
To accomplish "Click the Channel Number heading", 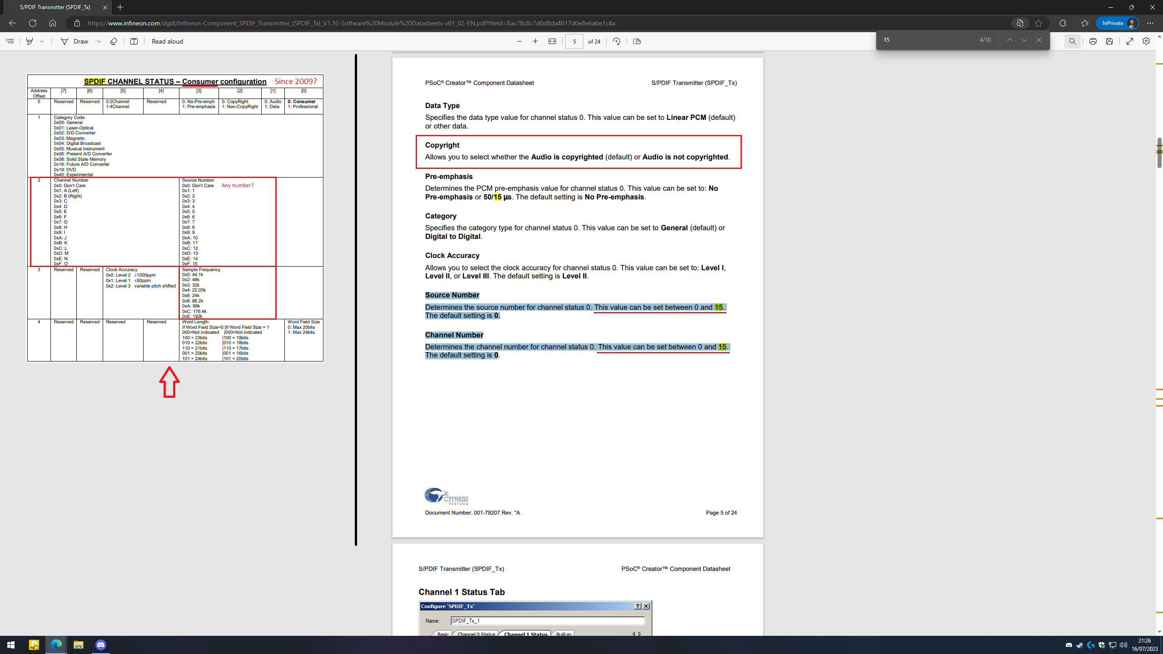I will pos(454,335).
